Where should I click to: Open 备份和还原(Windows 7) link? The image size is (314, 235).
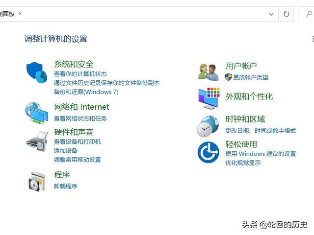pos(86,92)
